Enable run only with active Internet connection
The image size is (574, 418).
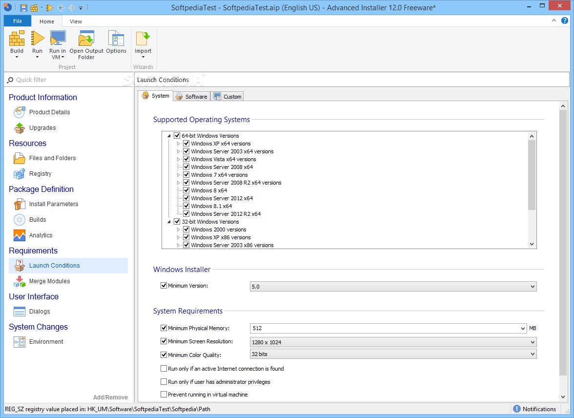tap(164, 368)
